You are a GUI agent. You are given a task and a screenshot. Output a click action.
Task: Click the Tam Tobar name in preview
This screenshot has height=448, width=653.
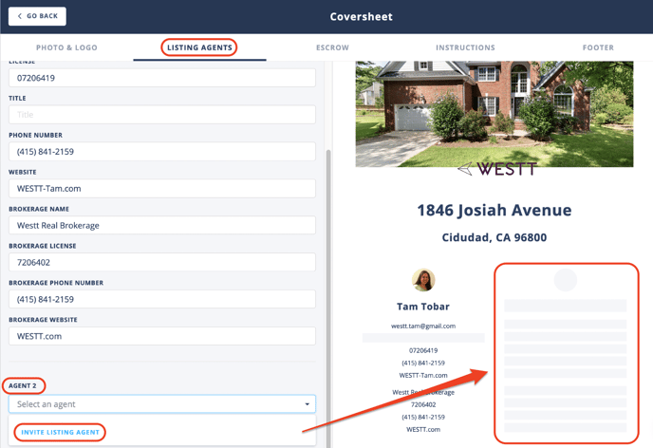(423, 307)
